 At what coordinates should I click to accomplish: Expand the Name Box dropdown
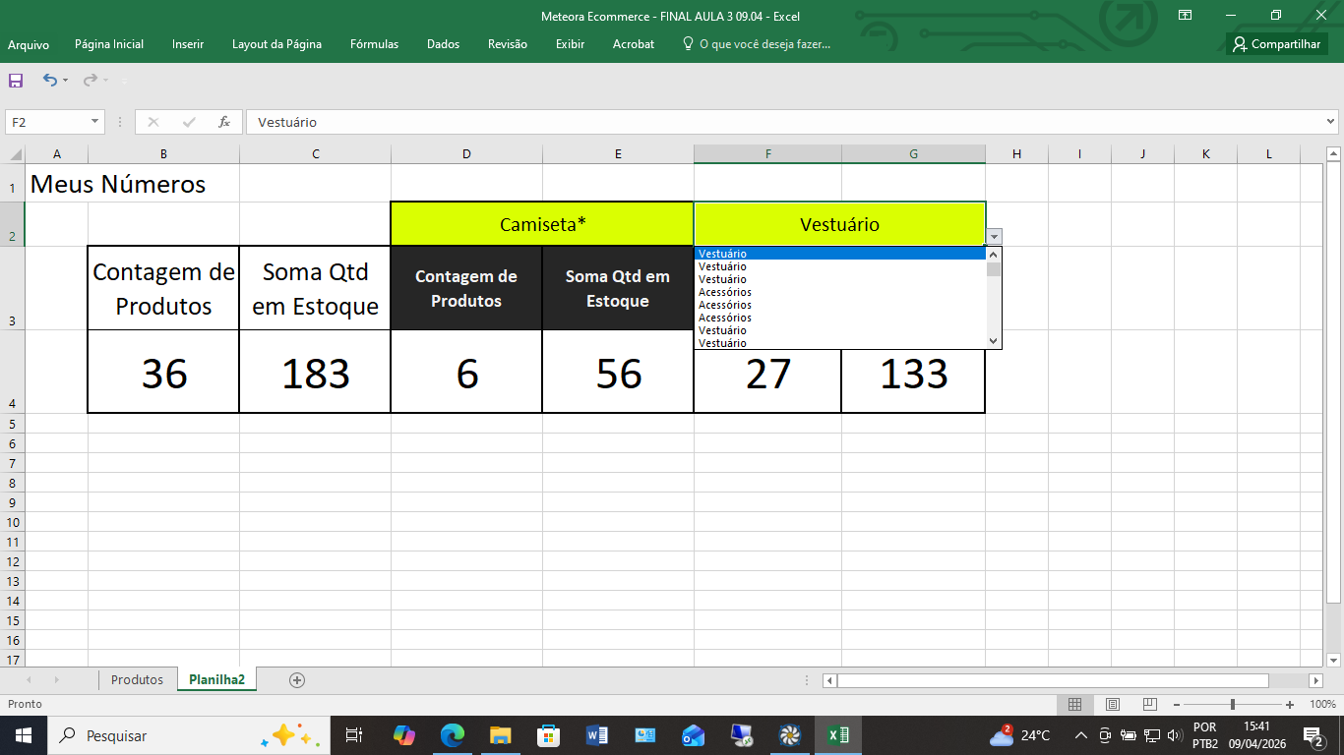click(x=95, y=122)
